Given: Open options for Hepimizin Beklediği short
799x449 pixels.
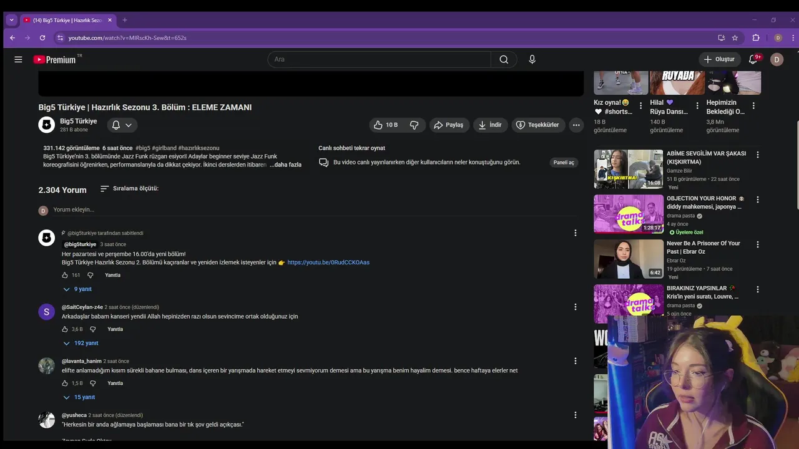Looking at the screenshot, I should [753, 106].
